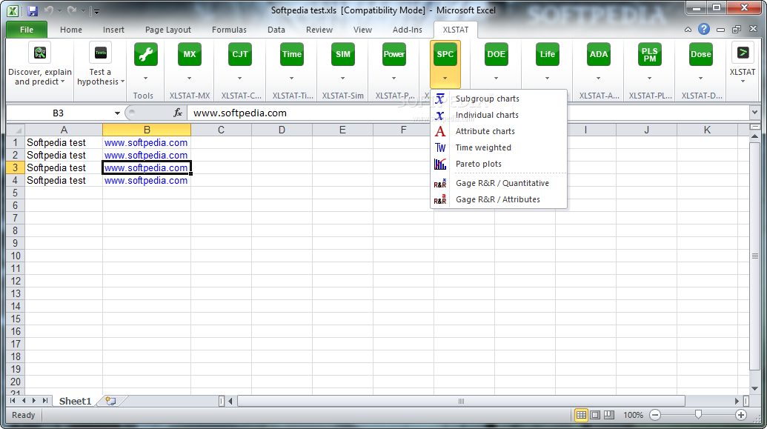
Task: Switch to Page Layout view in status bar
Action: (x=595, y=415)
